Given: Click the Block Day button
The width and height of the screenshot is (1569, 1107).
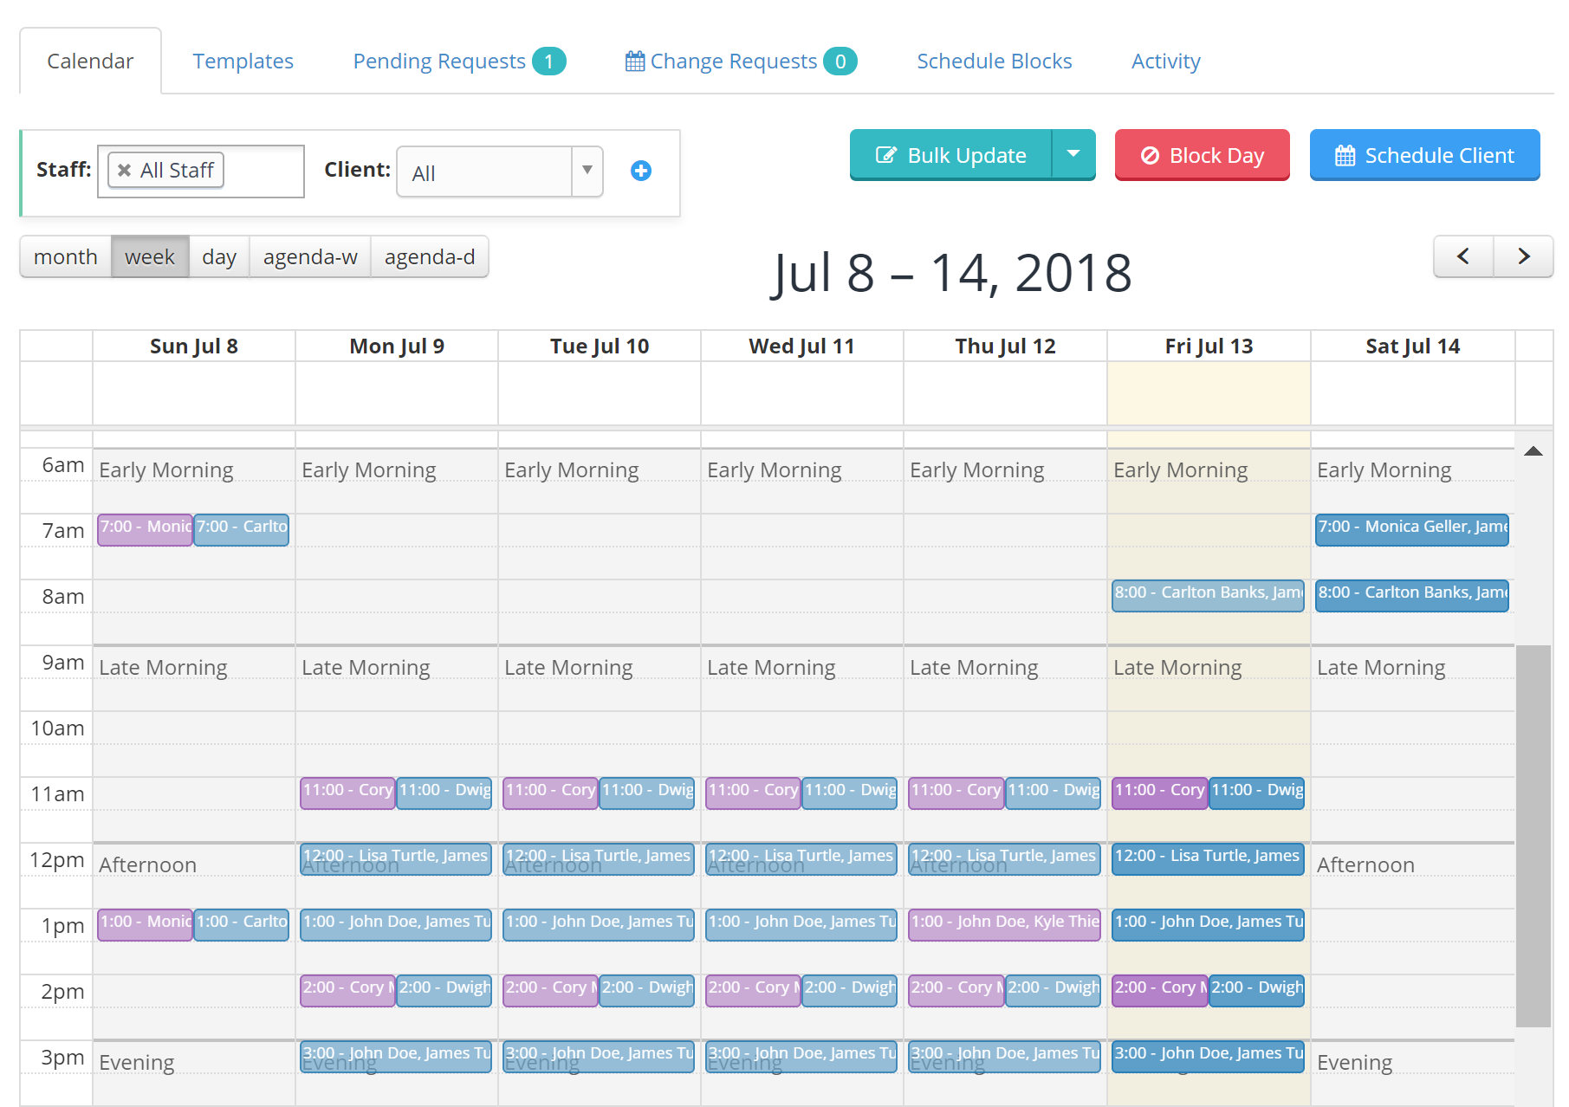Looking at the screenshot, I should [x=1203, y=154].
